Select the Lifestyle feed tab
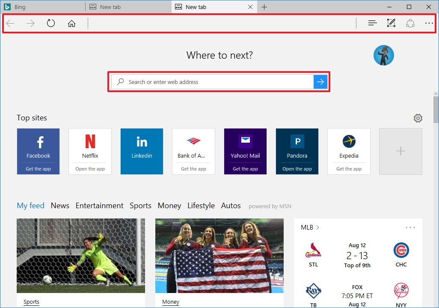 tap(201, 206)
